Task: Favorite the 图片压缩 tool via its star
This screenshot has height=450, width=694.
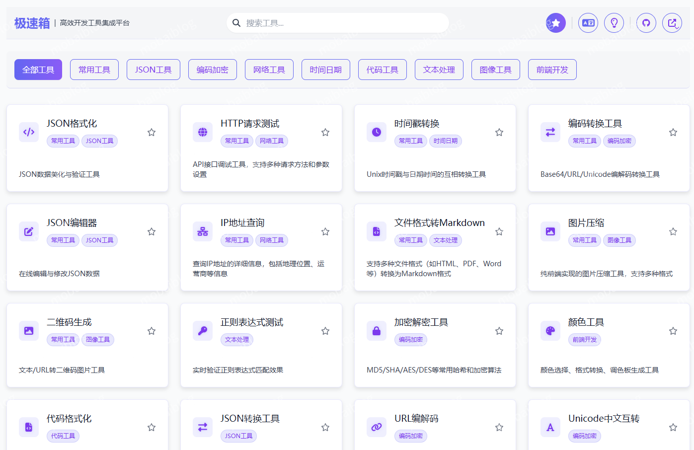Action: point(673,231)
